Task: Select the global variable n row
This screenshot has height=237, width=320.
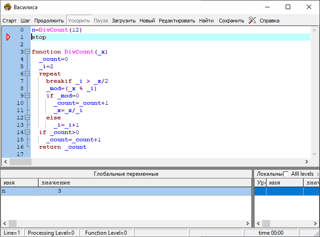Action: (x=126, y=191)
